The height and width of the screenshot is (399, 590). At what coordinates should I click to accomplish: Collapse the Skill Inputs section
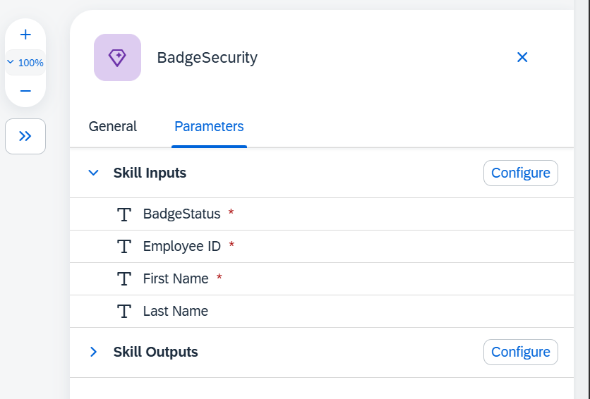[93, 173]
